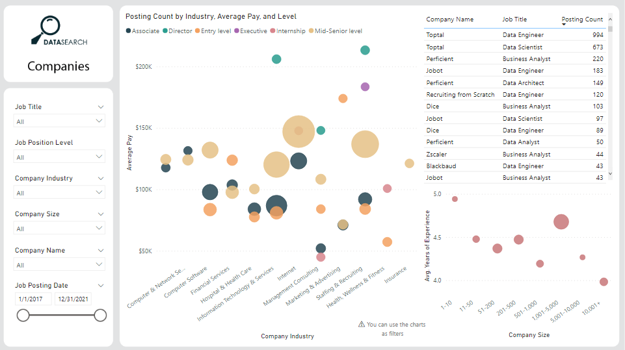This screenshot has height=350, width=625.
Task: Select the Associate legend marker
Action: tap(129, 31)
